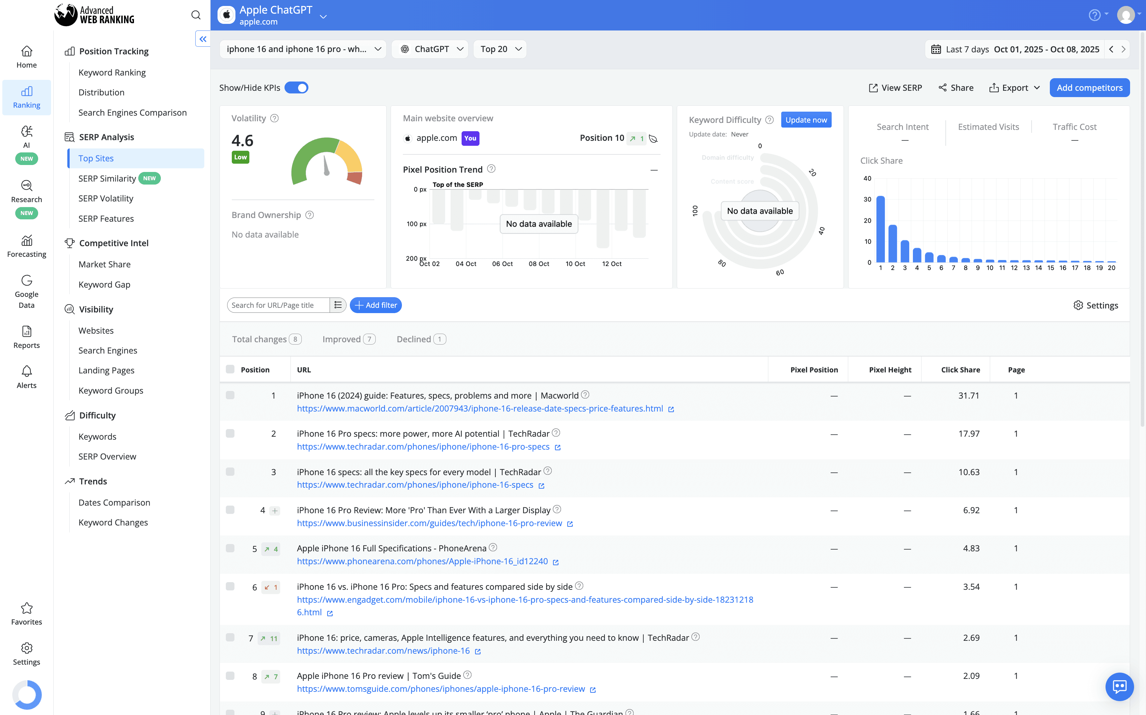1146x715 pixels.
Task: Open the help question-mark icon
Action: click(x=1094, y=15)
